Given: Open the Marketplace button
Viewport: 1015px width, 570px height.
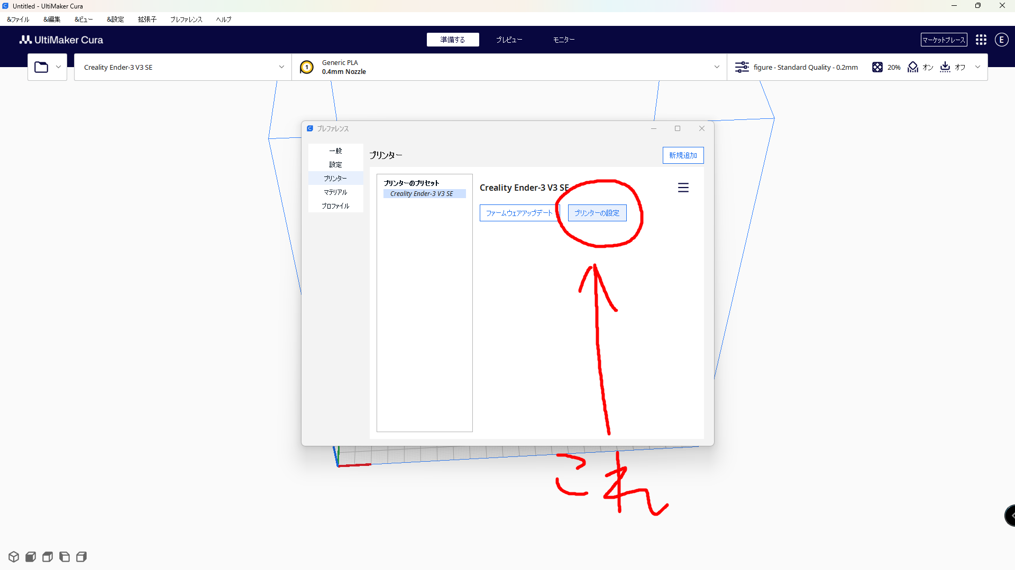Looking at the screenshot, I should coord(944,40).
